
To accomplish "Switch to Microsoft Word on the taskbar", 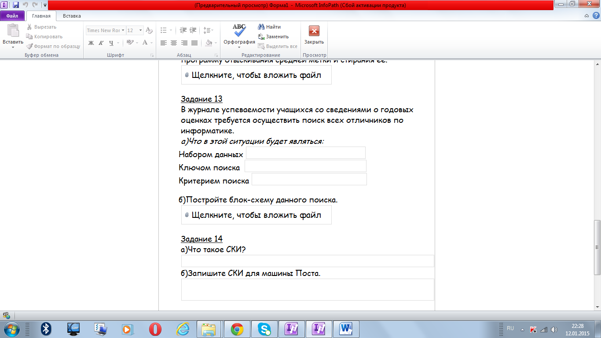I will pyautogui.click(x=346, y=329).
